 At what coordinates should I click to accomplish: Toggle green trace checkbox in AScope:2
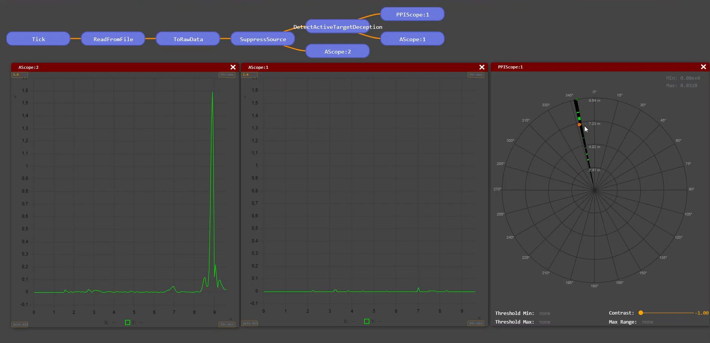pos(128,322)
